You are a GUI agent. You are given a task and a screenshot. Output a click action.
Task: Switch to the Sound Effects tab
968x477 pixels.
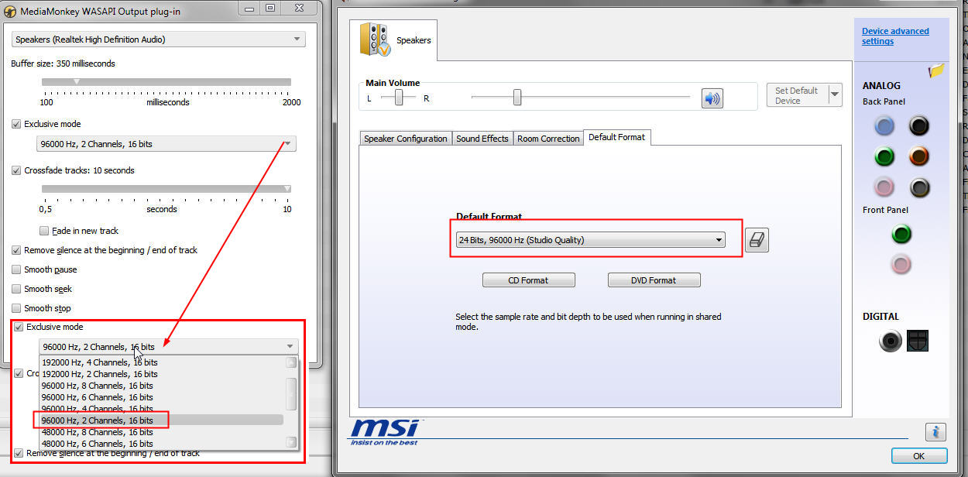point(482,139)
